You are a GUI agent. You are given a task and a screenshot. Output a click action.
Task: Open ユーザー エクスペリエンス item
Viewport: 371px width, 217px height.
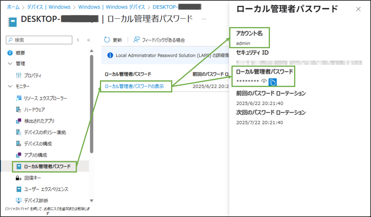click(x=46, y=189)
